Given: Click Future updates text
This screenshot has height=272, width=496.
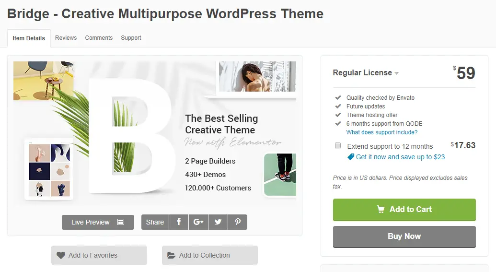Looking at the screenshot, I should 366,106.
